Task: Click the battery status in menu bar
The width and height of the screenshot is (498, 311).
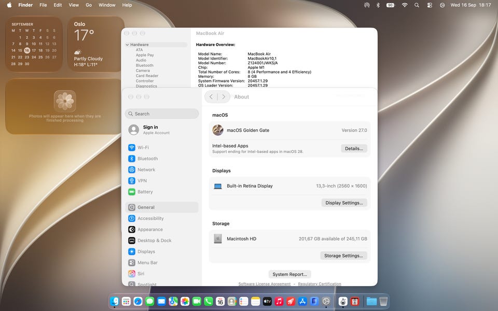Action: tap(390, 5)
